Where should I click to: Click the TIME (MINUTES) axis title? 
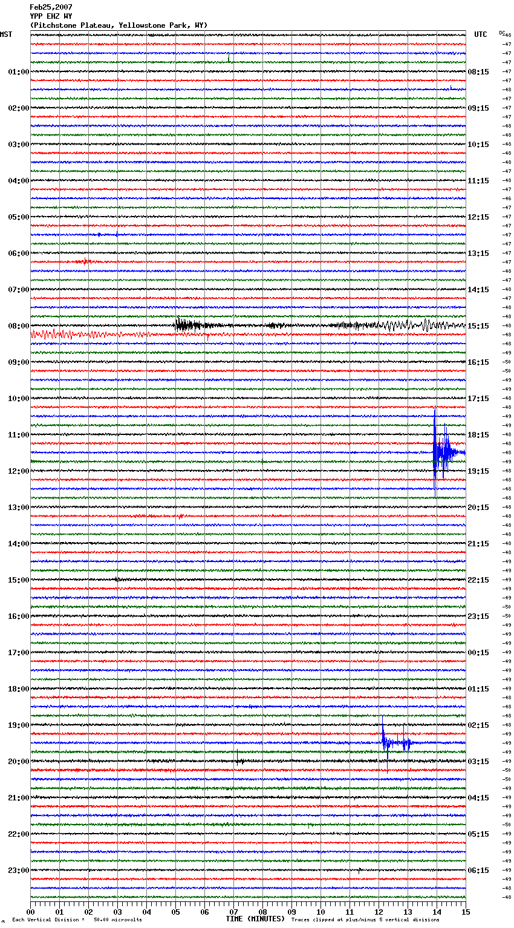pos(255,919)
